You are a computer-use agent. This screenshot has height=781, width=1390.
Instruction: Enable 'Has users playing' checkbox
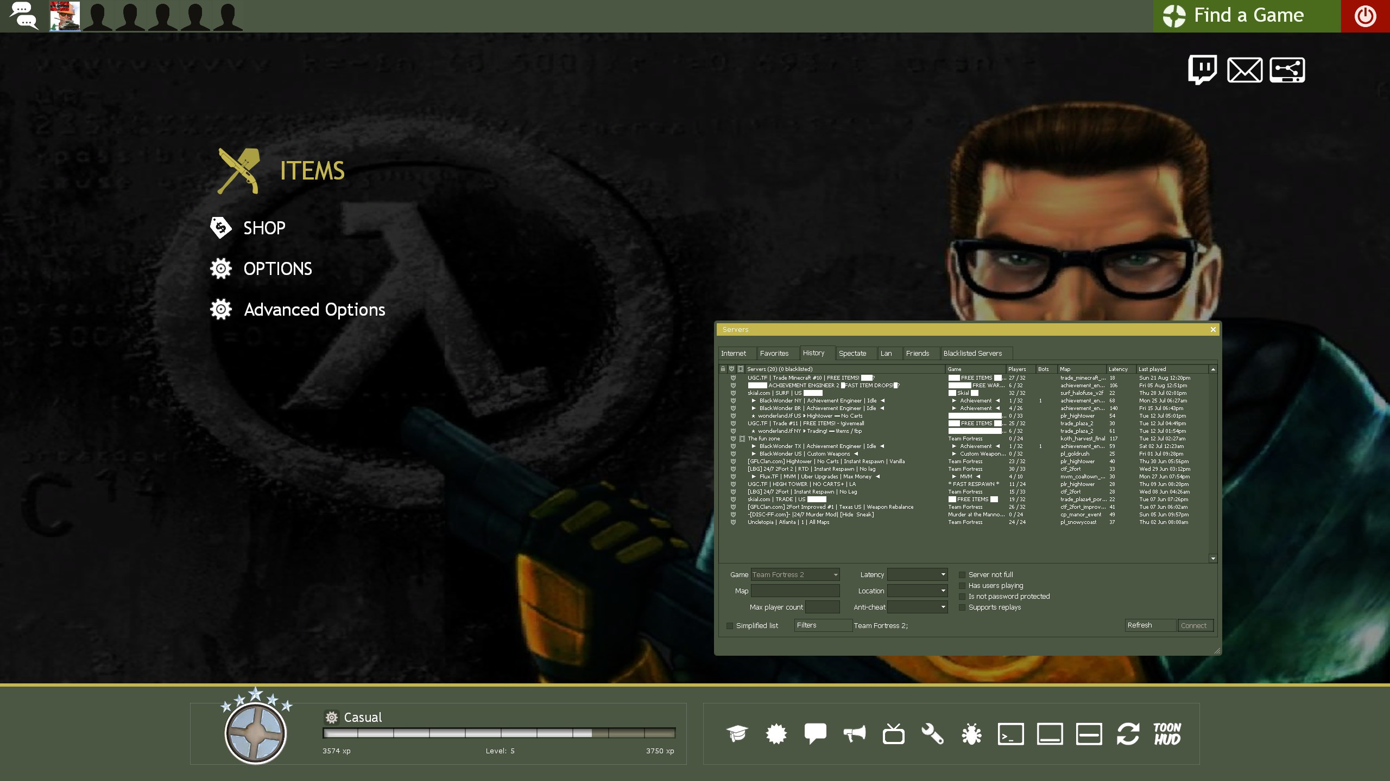tap(962, 585)
